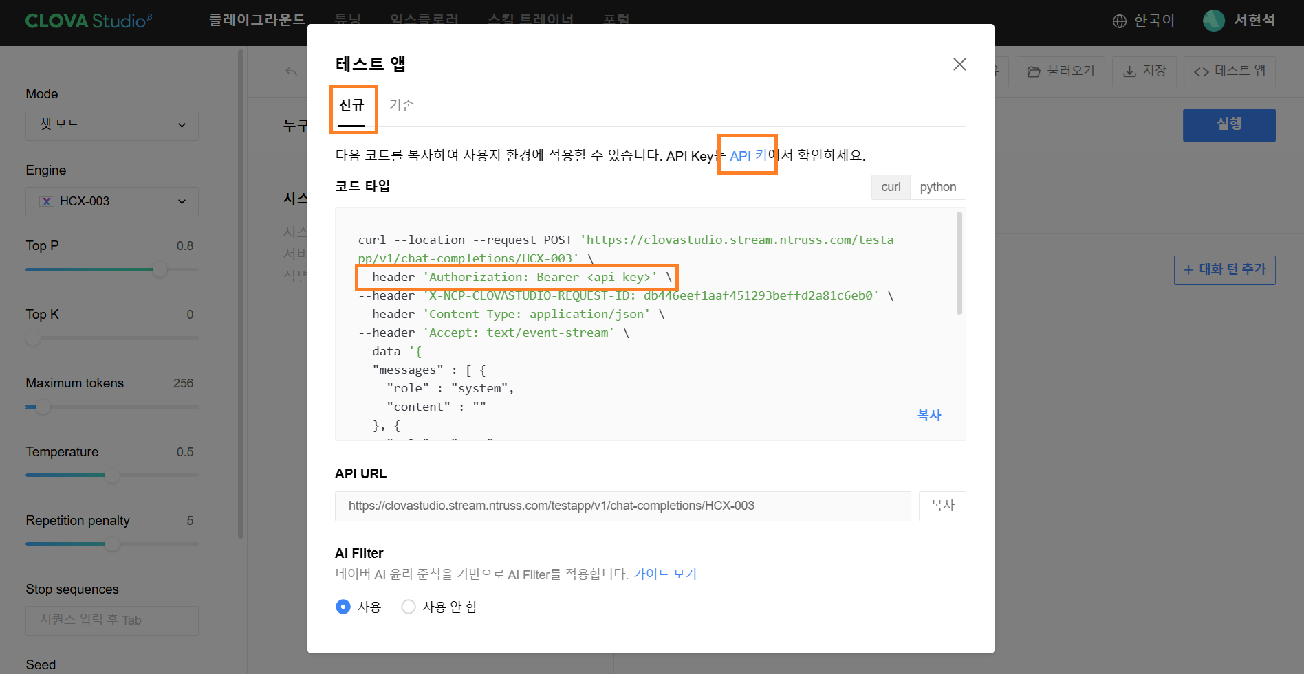The width and height of the screenshot is (1304, 674).
Task: Open the AI Filter 가이드 보기 link
Action: click(x=665, y=574)
